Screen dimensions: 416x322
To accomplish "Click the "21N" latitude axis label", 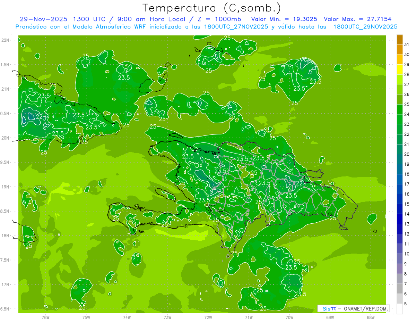I will [x=5, y=89].
